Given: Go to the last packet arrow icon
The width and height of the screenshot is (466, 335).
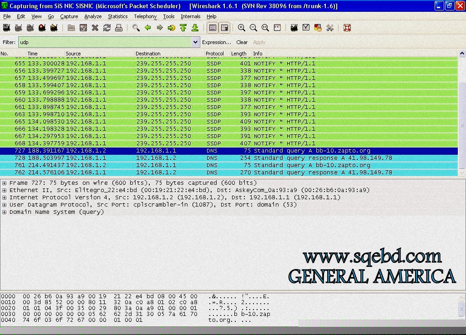Looking at the screenshot, I should [195, 28].
